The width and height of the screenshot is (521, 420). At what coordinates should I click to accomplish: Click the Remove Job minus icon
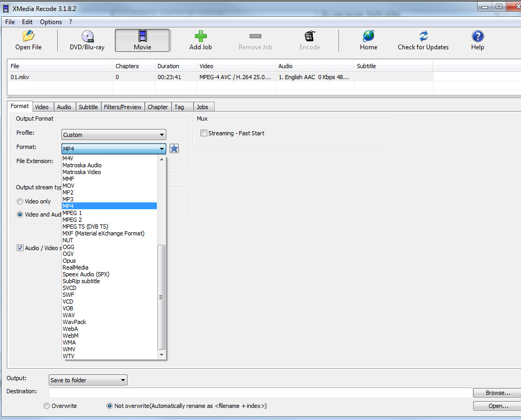pyautogui.click(x=255, y=36)
